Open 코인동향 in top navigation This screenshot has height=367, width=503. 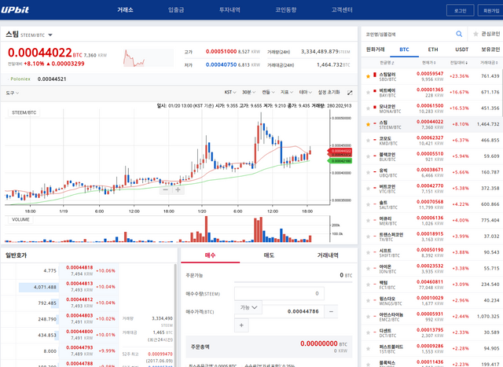pos(286,9)
